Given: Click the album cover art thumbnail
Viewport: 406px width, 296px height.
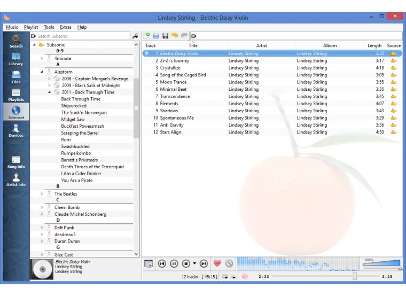Looking at the screenshot, I should (42, 269).
